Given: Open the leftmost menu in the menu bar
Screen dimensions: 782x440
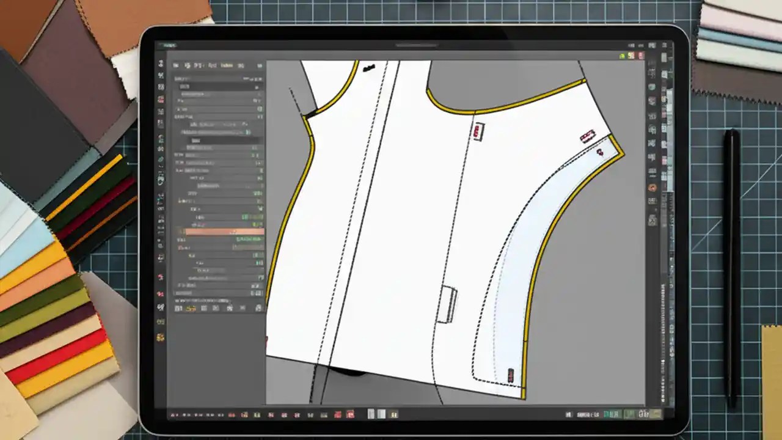Looking at the screenshot, I should [176, 65].
